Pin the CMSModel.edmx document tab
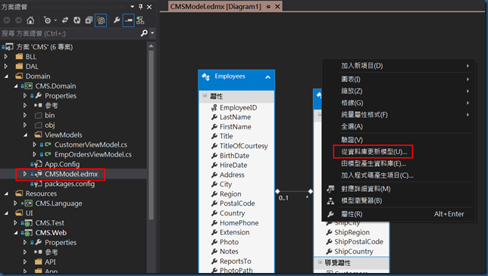 pos(268,7)
